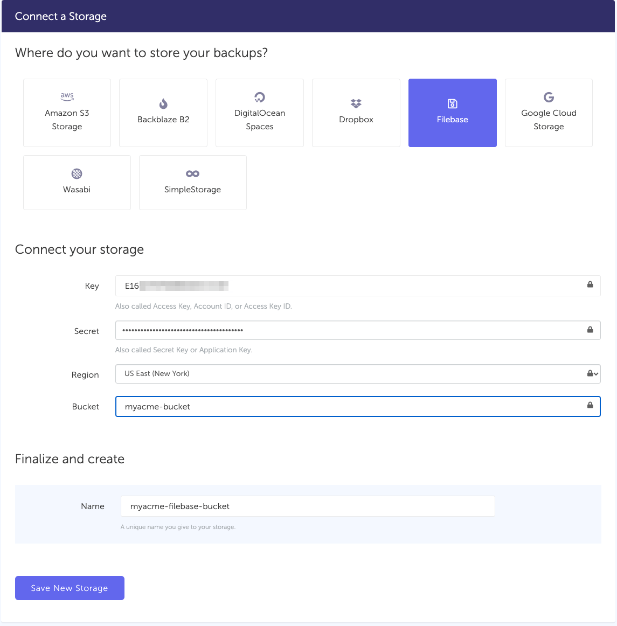This screenshot has height=626, width=617.
Task: Pick DigitalOcean Spaces as storage
Action: click(260, 113)
